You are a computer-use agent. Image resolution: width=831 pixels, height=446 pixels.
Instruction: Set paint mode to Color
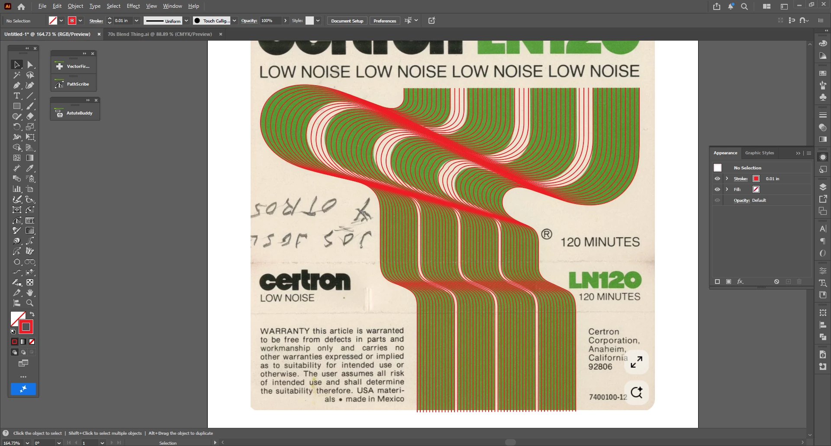[x=14, y=341]
